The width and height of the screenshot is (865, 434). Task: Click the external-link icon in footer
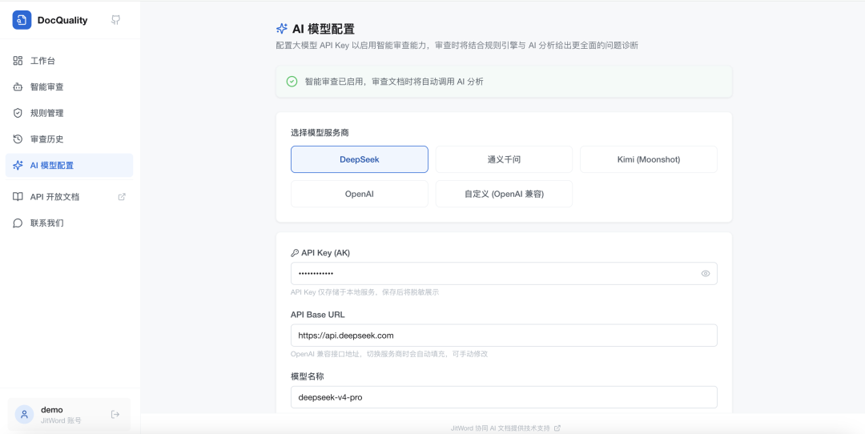coord(557,428)
